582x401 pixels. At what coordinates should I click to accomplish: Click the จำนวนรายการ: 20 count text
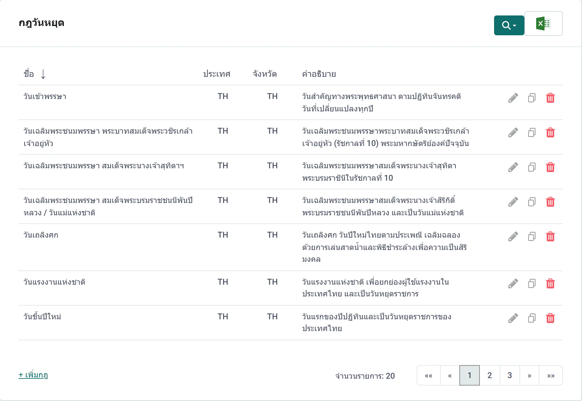point(365,376)
